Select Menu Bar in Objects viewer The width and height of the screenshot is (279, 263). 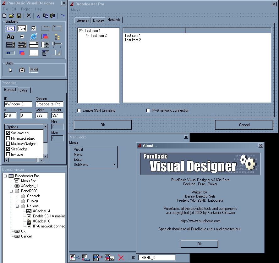tap(28, 181)
